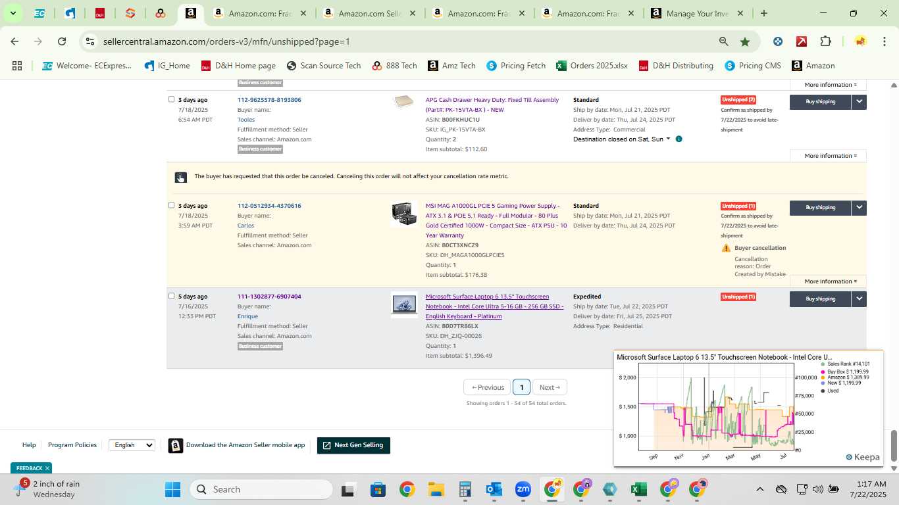The width and height of the screenshot is (899, 505).
Task: Bookmark this page with the star icon
Action: (x=745, y=41)
